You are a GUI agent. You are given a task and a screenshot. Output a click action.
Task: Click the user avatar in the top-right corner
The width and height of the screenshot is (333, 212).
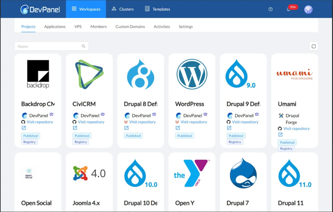click(308, 9)
